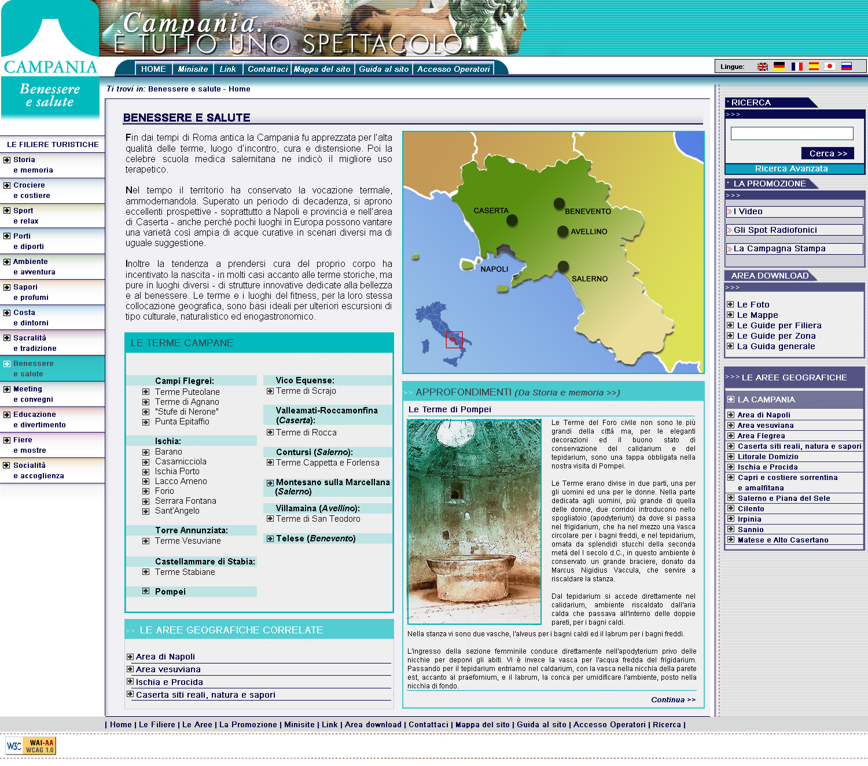The width and height of the screenshot is (868, 766).
Task: Switch language with the French flag
Action: [x=797, y=67]
